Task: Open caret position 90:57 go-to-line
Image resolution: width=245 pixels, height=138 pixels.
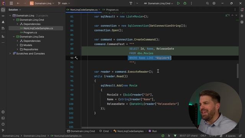Action: pos(188,136)
